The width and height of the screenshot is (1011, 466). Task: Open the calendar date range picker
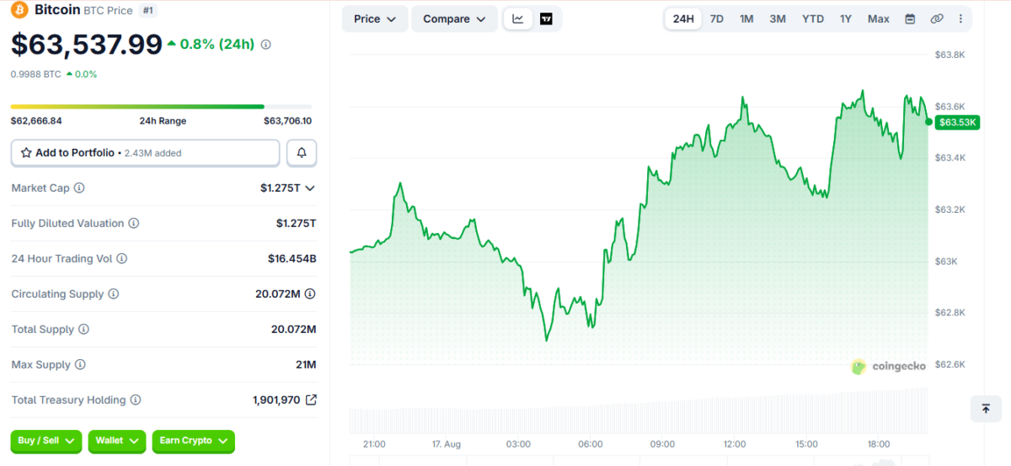click(910, 19)
